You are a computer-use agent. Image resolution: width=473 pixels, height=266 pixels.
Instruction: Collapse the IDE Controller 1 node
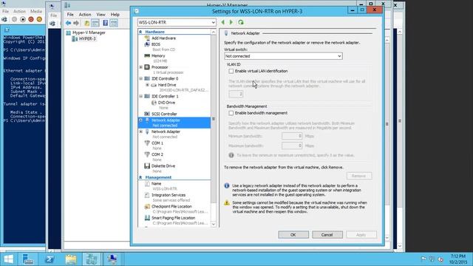tap(141, 97)
